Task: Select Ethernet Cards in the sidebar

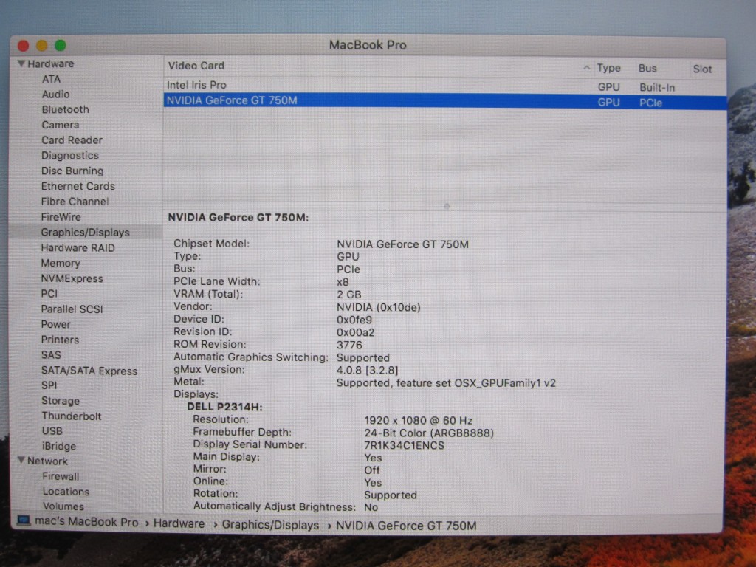Action: [x=78, y=186]
